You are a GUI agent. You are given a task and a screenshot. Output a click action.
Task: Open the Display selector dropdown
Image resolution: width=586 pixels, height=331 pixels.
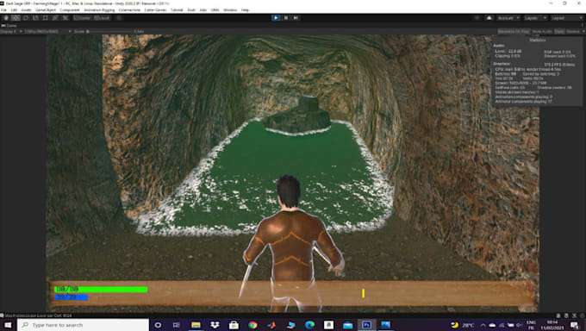10,31
